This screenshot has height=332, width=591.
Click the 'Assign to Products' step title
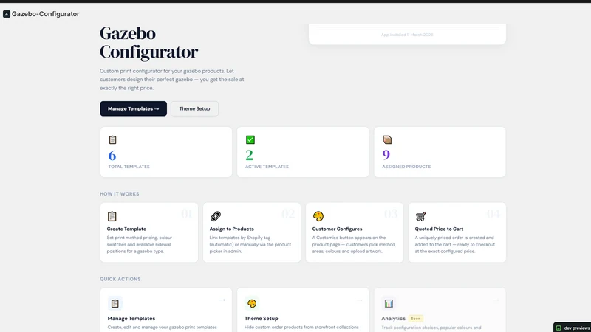pos(231,229)
